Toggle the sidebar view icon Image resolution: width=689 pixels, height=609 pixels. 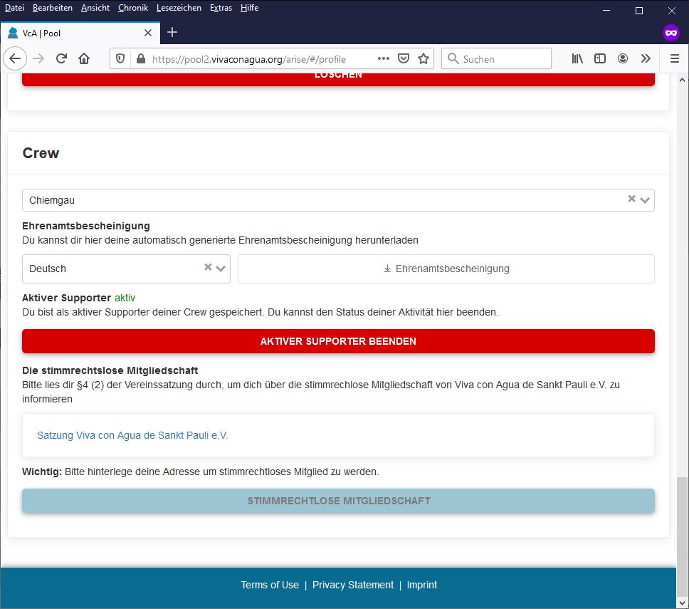pos(600,58)
